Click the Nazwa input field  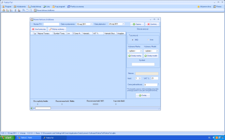(x=147, y=74)
